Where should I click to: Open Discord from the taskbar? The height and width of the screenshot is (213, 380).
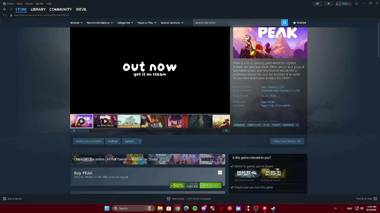pyautogui.click(x=204, y=208)
